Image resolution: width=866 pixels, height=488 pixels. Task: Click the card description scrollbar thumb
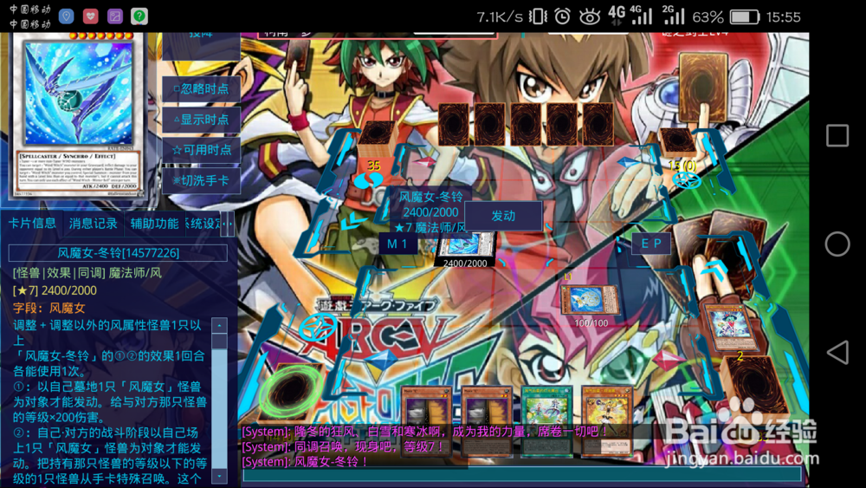(x=219, y=341)
